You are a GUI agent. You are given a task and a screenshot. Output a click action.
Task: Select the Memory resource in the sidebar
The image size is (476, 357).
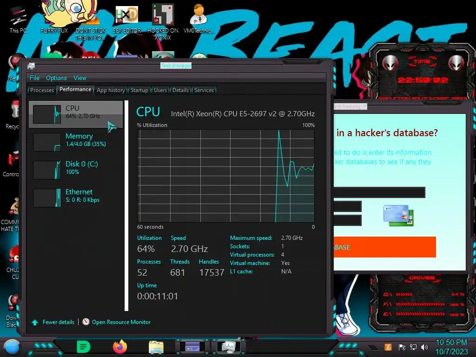click(76, 142)
